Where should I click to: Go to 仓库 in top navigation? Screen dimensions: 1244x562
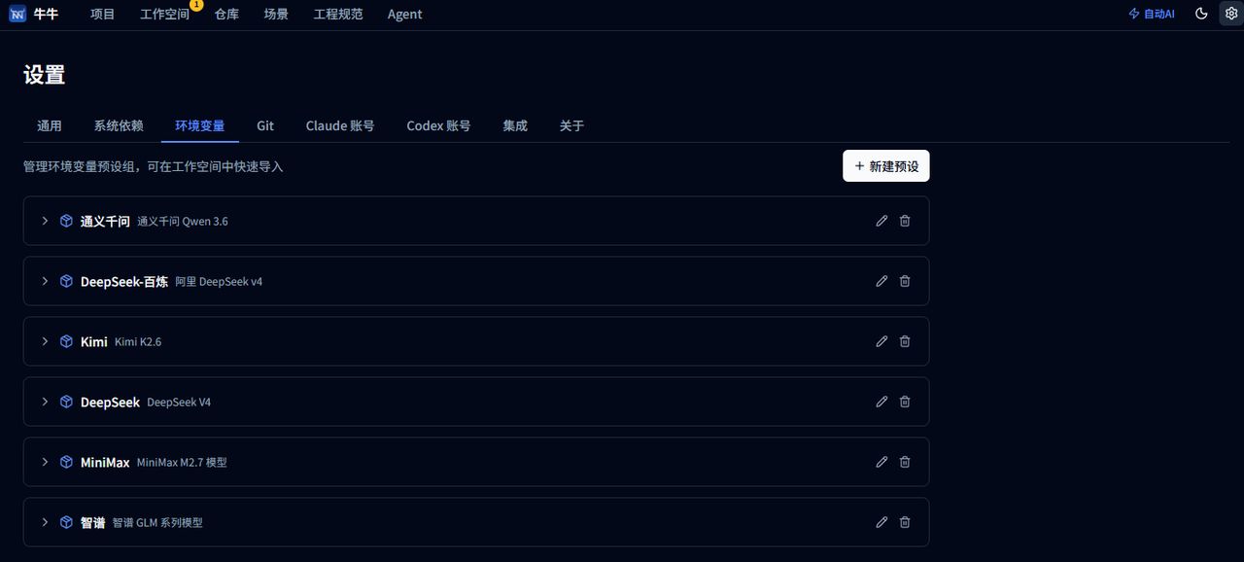pos(226,15)
